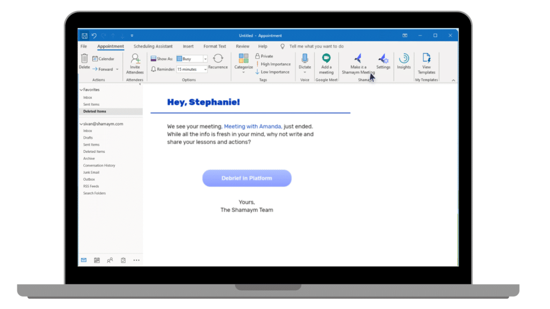Viewport: 550px width, 309px height.
Task: Click View Templates
Action: pyautogui.click(x=426, y=64)
